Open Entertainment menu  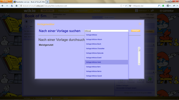(x=82, y=11)
